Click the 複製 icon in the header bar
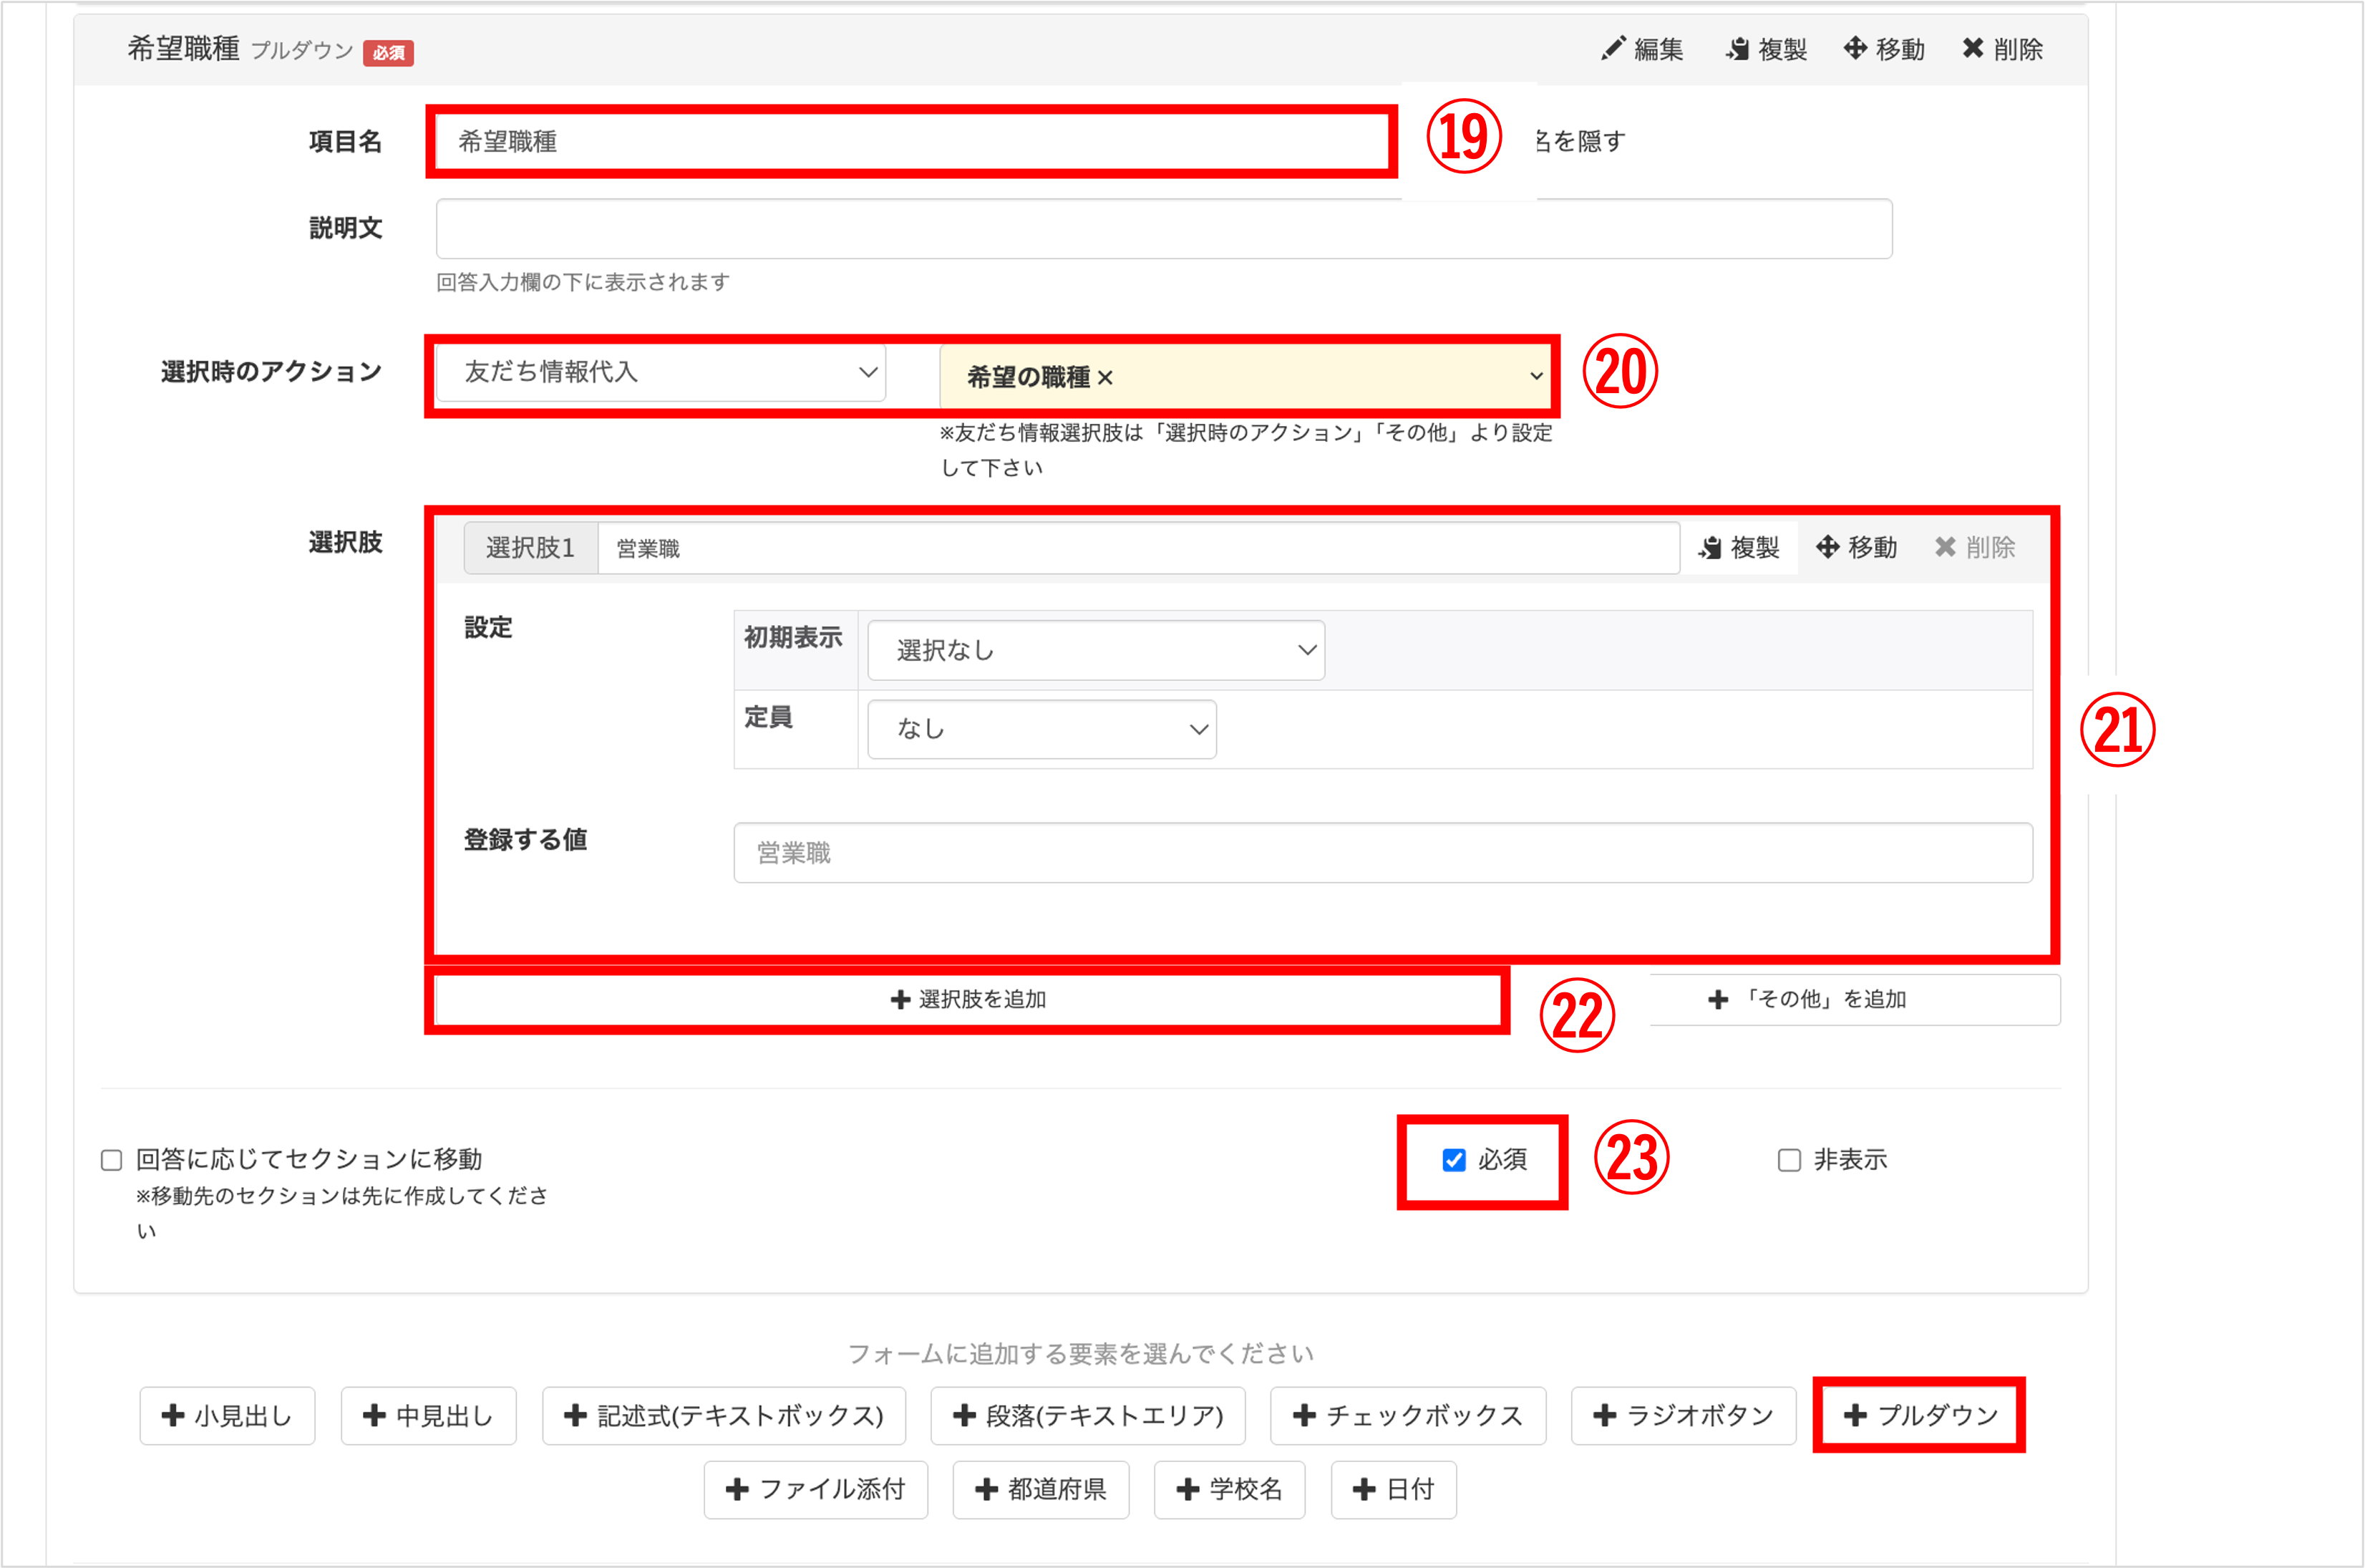Viewport: 2365px width, 1568px height. 1737,49
